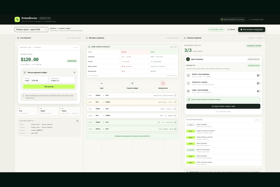The width and height of the screenshot is (280, 187).
Task: Click the Reset button
Action: coord(231,30)
